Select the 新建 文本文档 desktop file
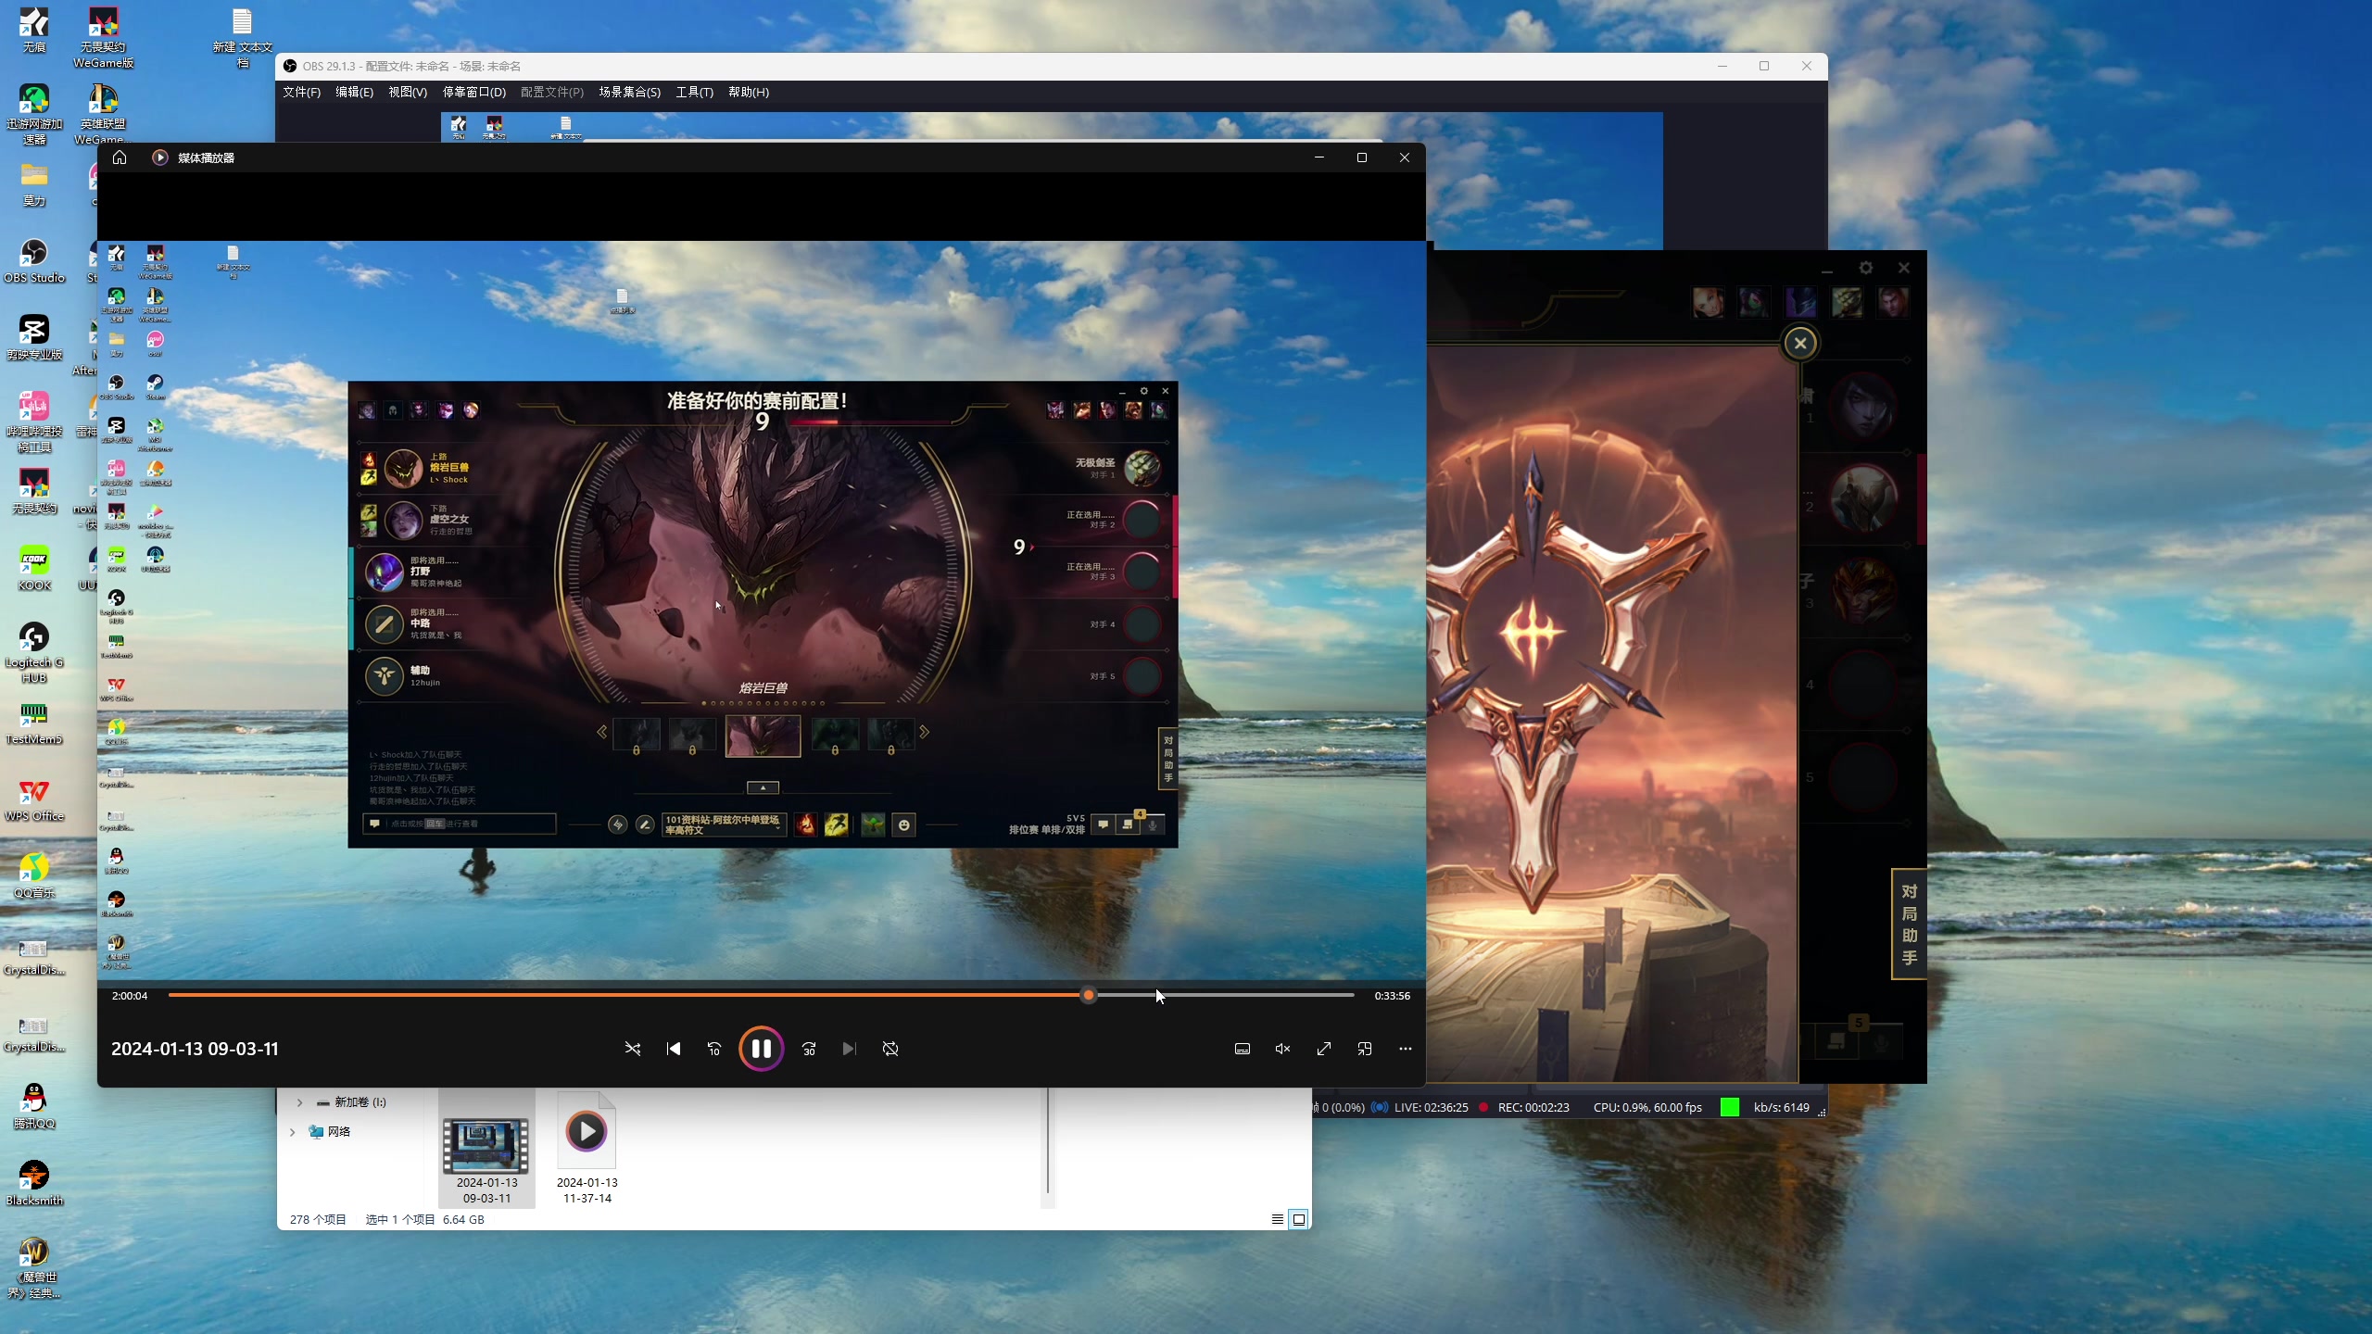This screenshot has width=2372, height=1334. [x=242, y=37]
